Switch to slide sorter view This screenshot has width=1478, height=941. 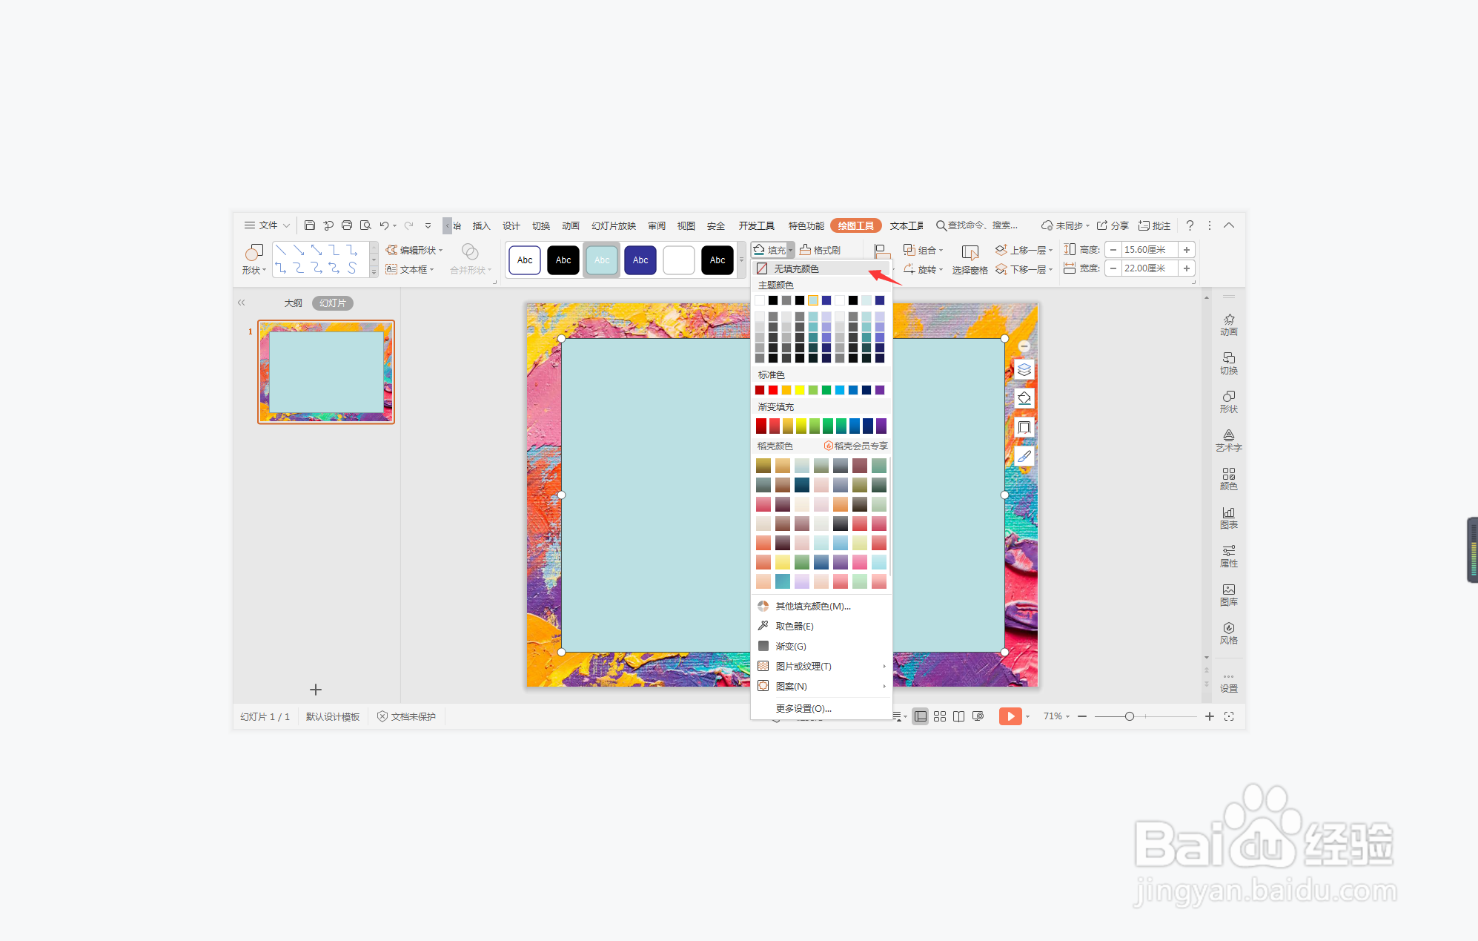pyautogui.click(x=940, y=716)
